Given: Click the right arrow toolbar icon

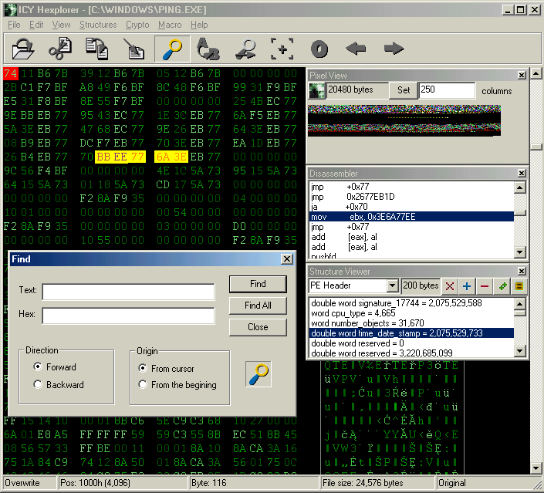Looking at the screenshot, I should (x=394, y=49).
